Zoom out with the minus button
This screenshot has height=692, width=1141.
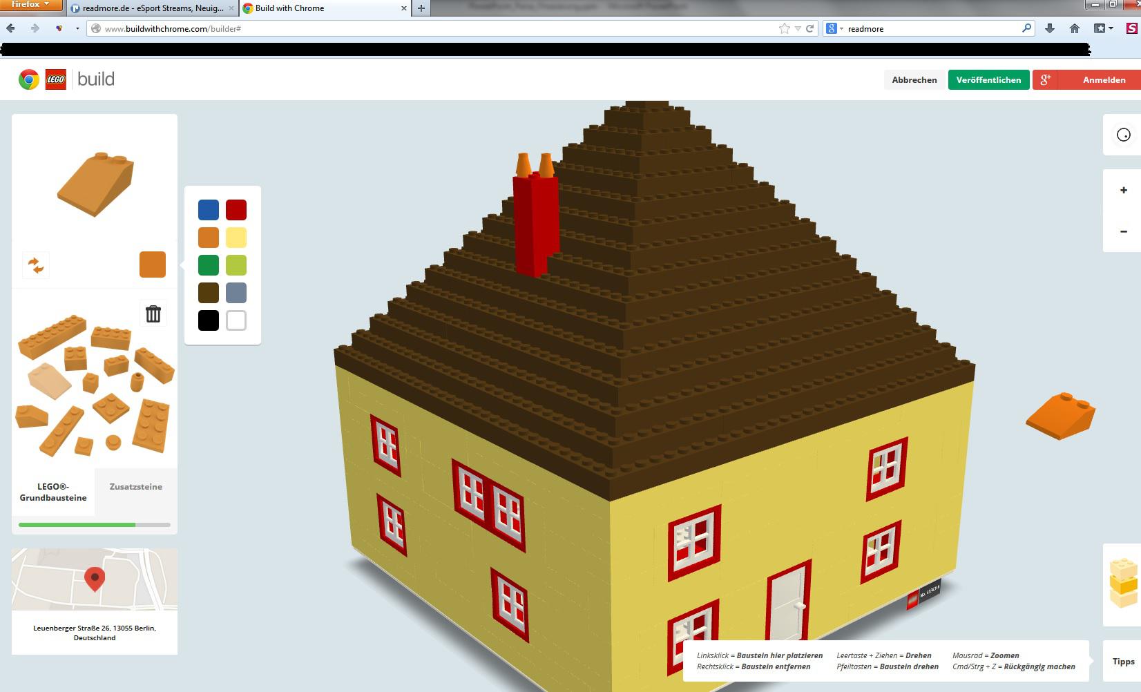(x=1123, y=231)
